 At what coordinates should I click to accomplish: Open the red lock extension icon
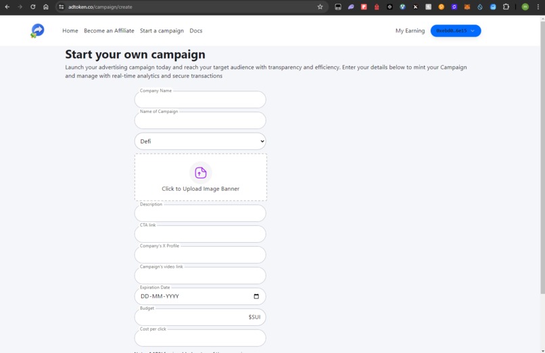click(x=377, y=7)
